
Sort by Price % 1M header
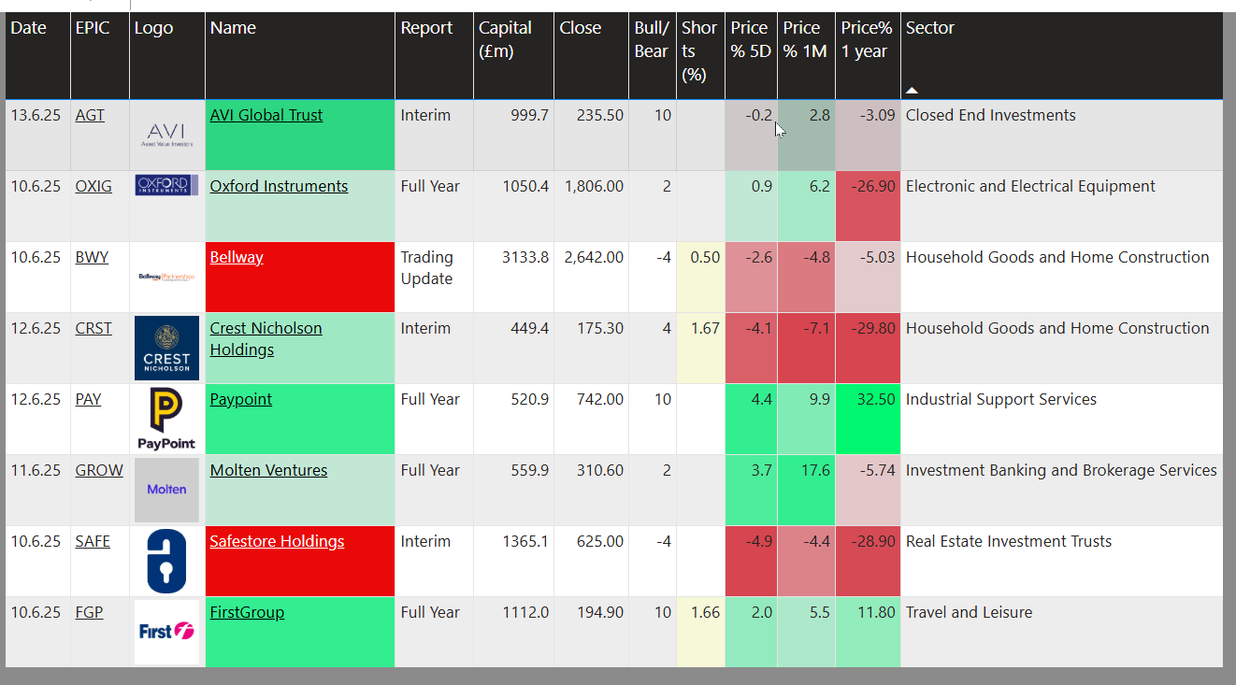[x=806, y=55]
